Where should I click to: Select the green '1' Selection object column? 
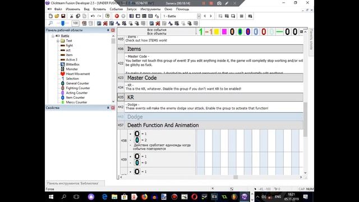pos(201,31)
